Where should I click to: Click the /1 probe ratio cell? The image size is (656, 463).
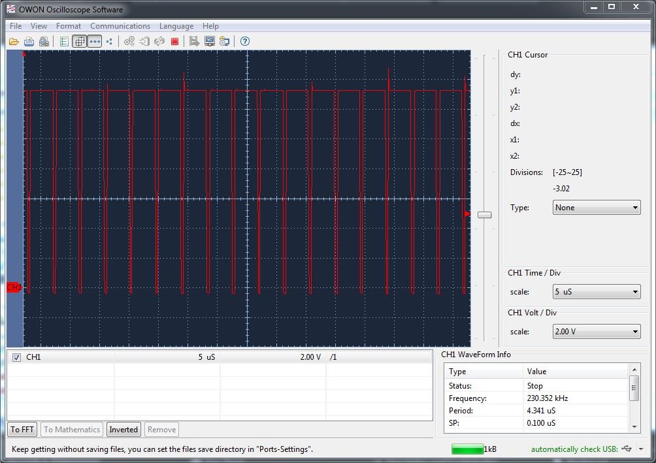(333, 357)
